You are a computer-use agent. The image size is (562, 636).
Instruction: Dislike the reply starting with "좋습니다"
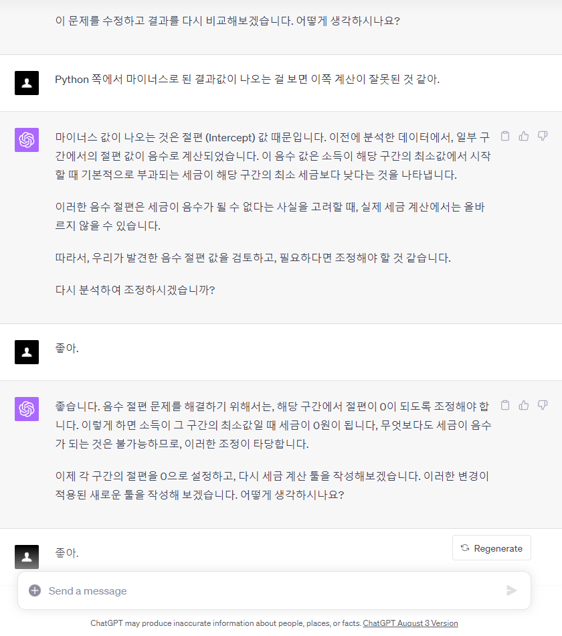click(x=543, y=405)
